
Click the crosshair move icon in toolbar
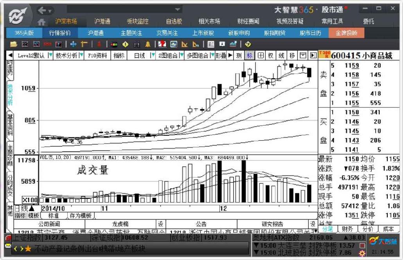click(x=73, y=45)
